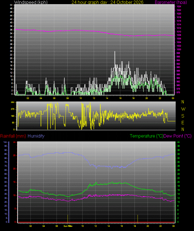Click the "1008" barometer axis value
The image size is (194, 231).
pos(179,35)
